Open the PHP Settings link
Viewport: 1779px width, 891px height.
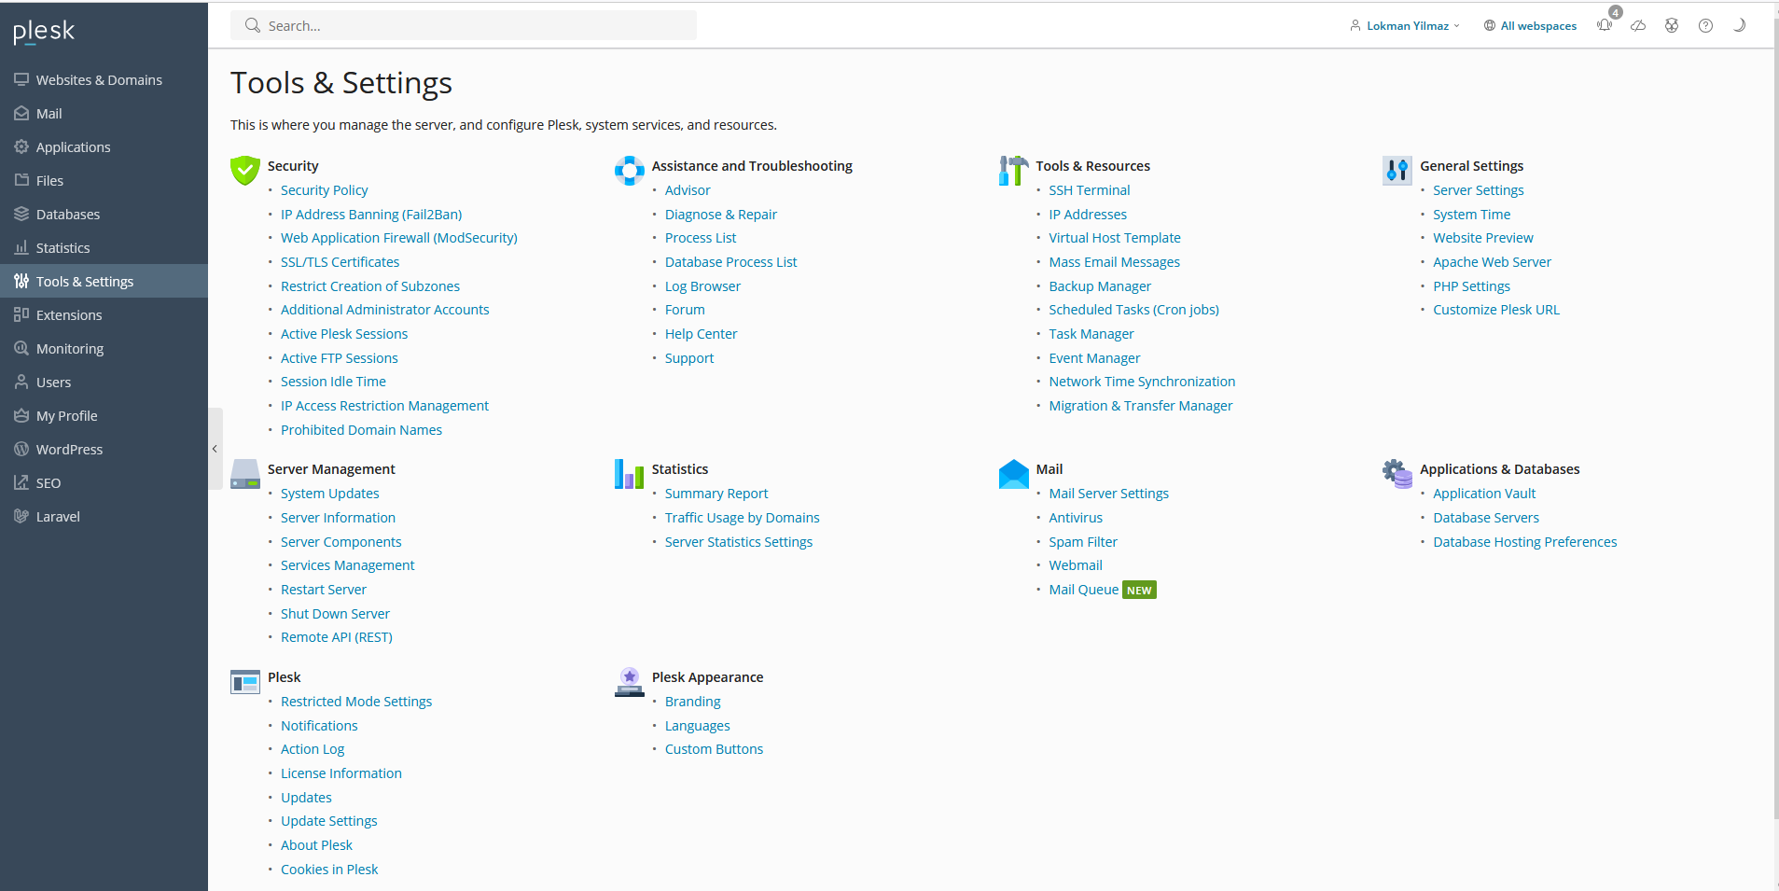point(1472,286)
